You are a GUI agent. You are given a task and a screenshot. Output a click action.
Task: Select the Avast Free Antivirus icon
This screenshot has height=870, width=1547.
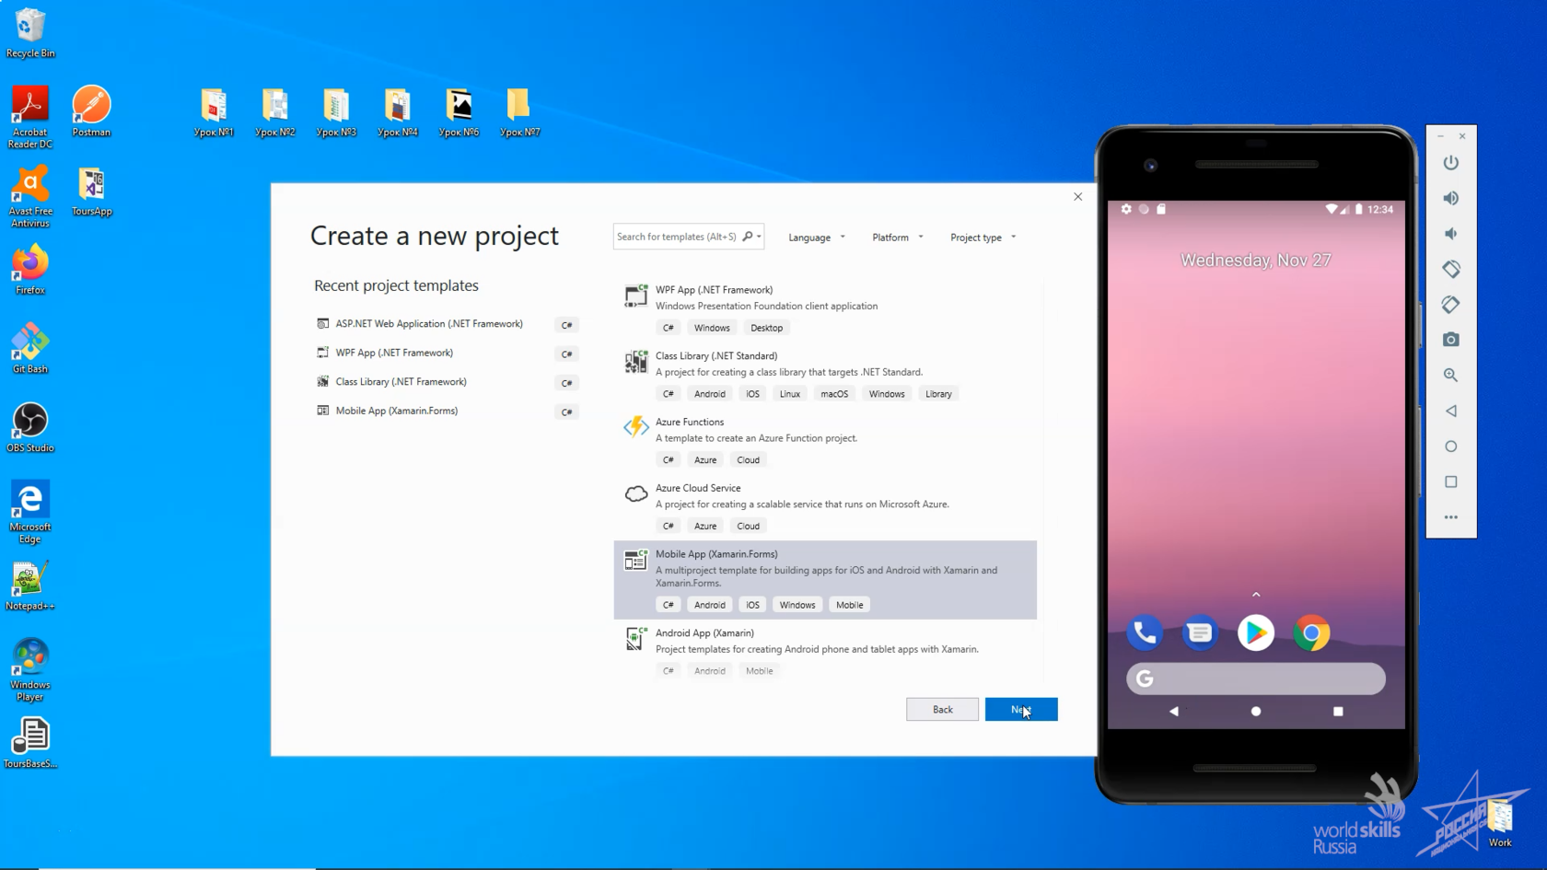29,196
